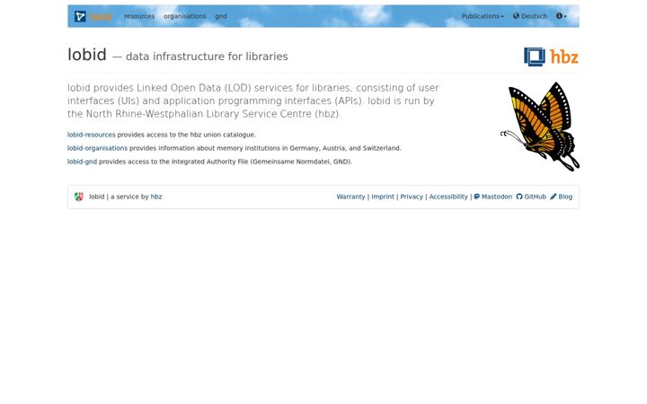Click the NRW coat of arms icon in footer

coord(79,197)
